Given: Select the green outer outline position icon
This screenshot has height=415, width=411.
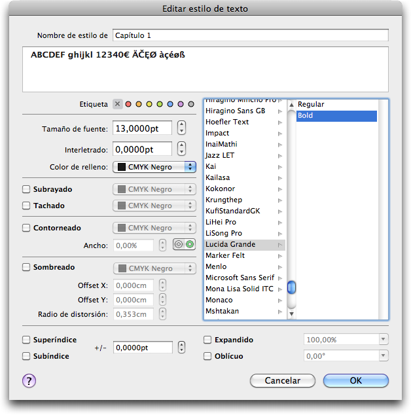Looking at the screenshot, I should (x=190, y=244).
